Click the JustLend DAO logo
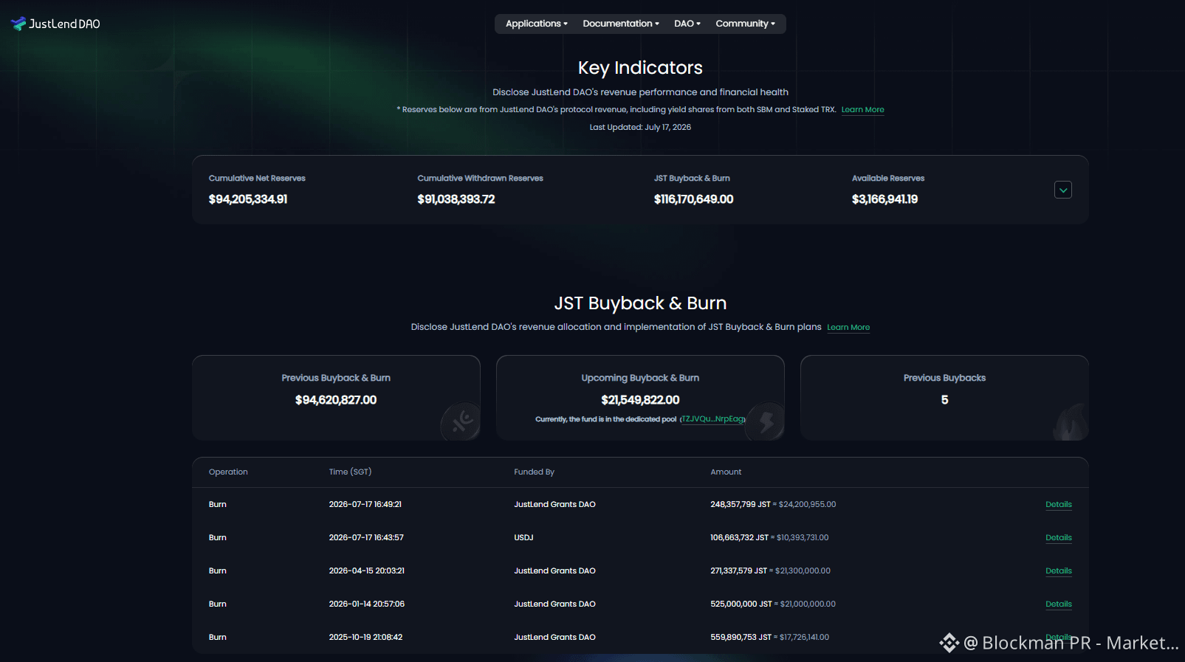This screenshot has height=662, width=1185. [x=55, y=24]
